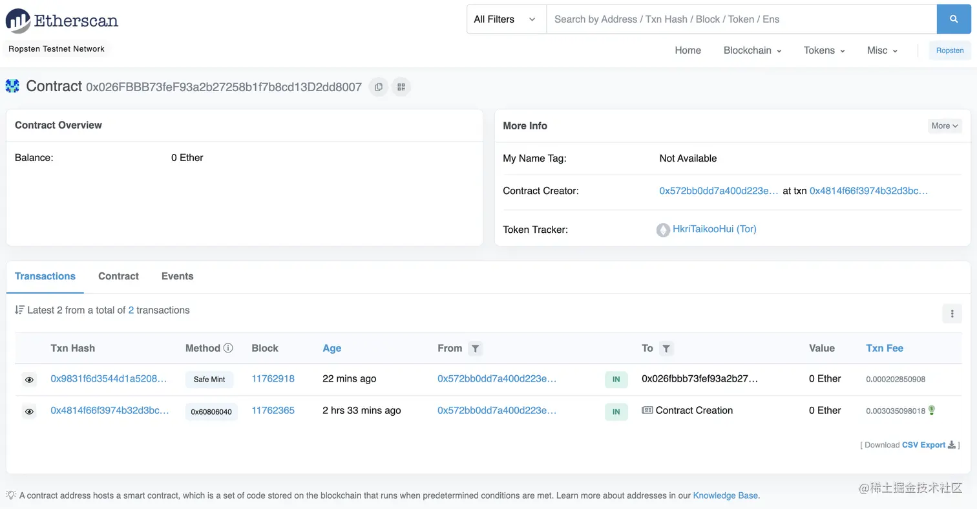Expand the Tokens menu
This screenshot has width=977, height=509.
tap(824, 50)
